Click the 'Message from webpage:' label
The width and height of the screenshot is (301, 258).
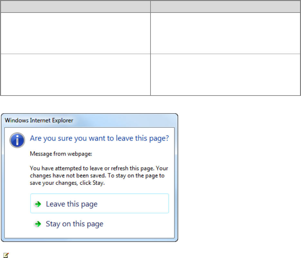pyautogui.click(x=61, y=154)
